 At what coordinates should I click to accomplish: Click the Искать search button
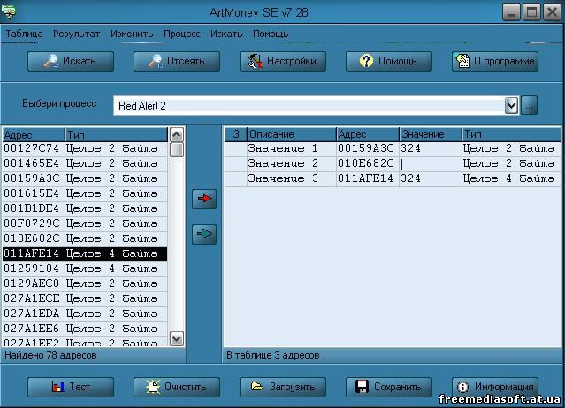[x=71, y=61]
